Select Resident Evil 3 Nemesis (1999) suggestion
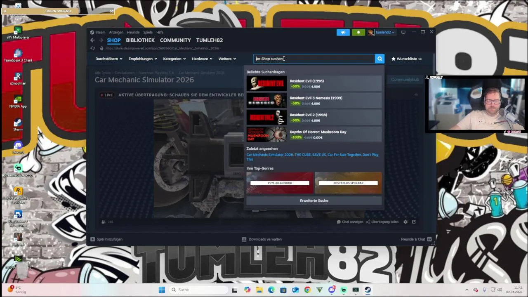 (x=314, y=101)
